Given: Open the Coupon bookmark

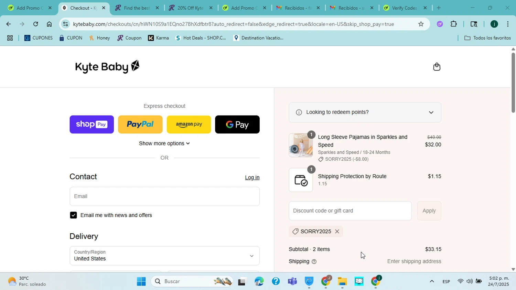Looking at the screenshot, I should pos(129,38).
